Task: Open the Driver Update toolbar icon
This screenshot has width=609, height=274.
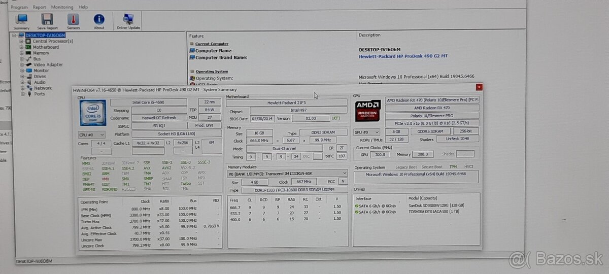Action: [x=128, y=19]
